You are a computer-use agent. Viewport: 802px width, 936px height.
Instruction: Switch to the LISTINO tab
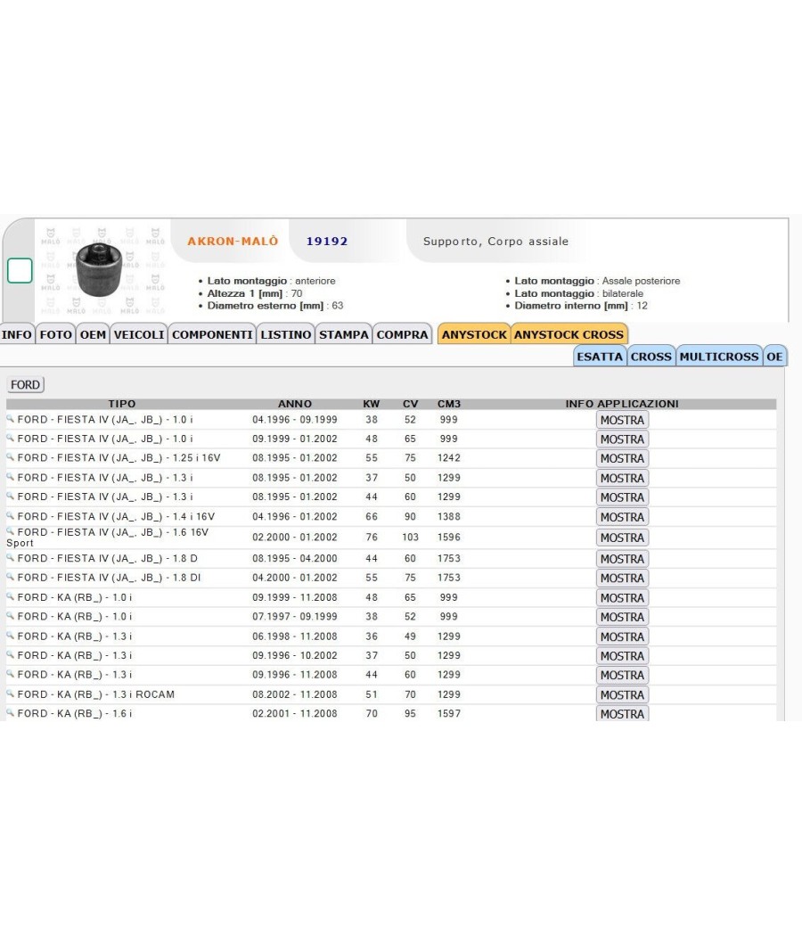coord(286,334)
